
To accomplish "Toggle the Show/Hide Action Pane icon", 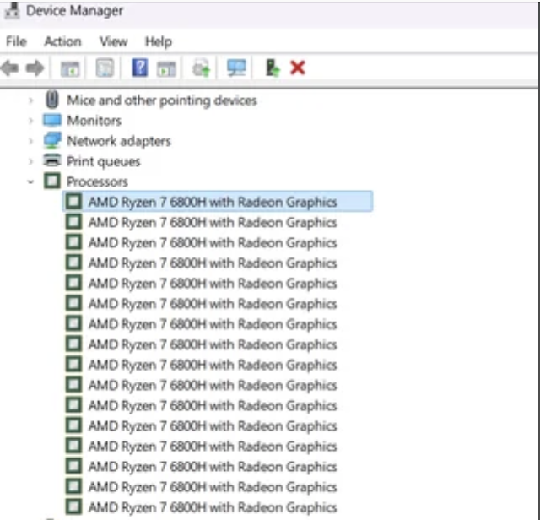I will point(166,68).
